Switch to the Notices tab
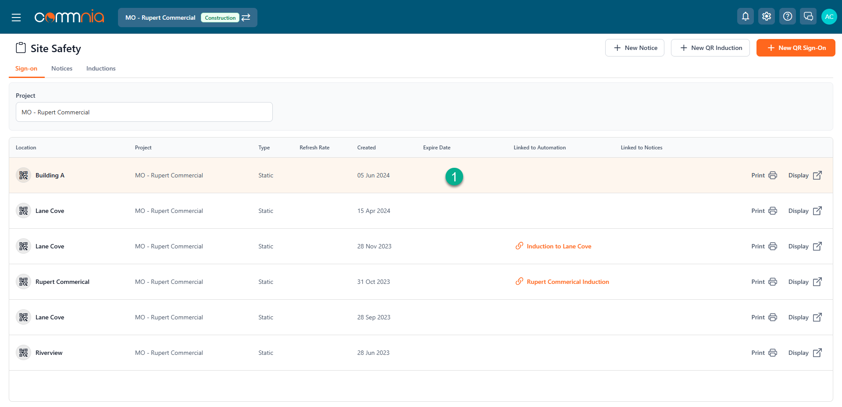This screenshot has height=407, width=842. (x=62, y=68)
